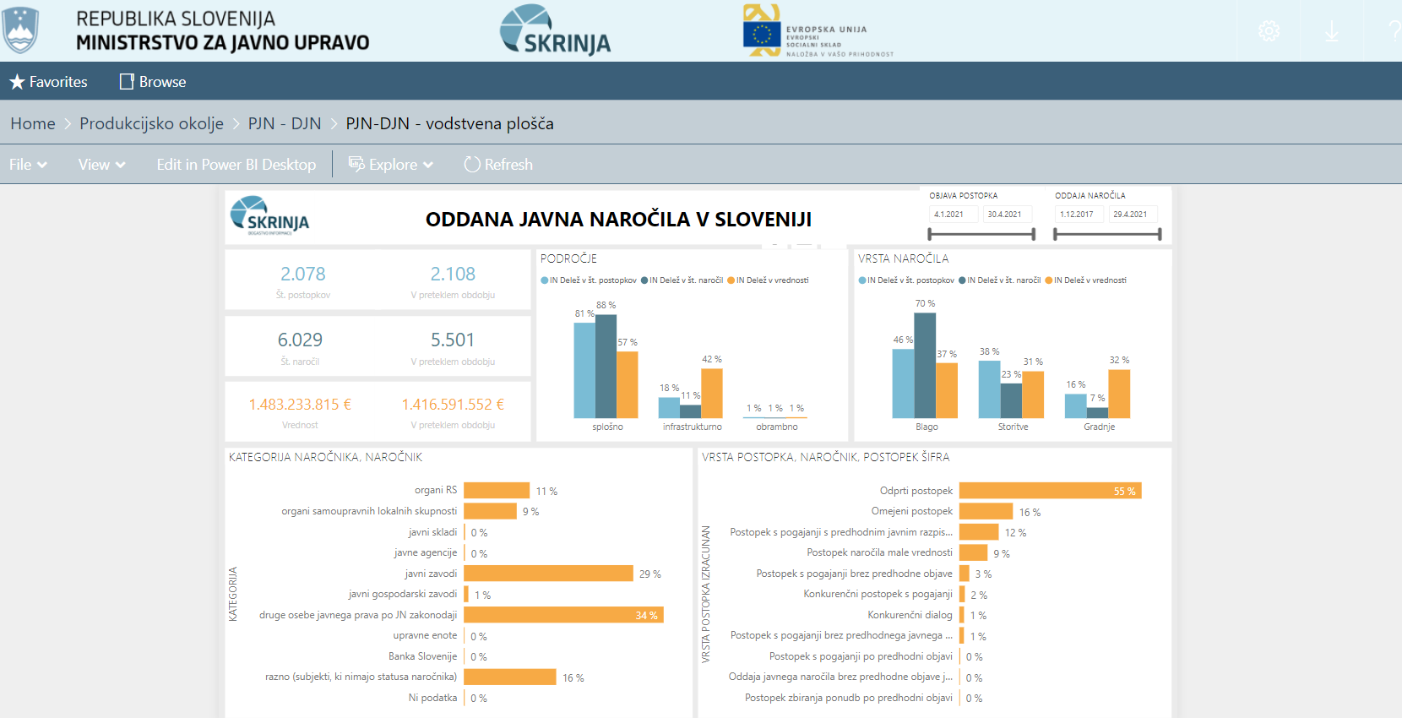Click the Explore chart icon

[356, 165]
